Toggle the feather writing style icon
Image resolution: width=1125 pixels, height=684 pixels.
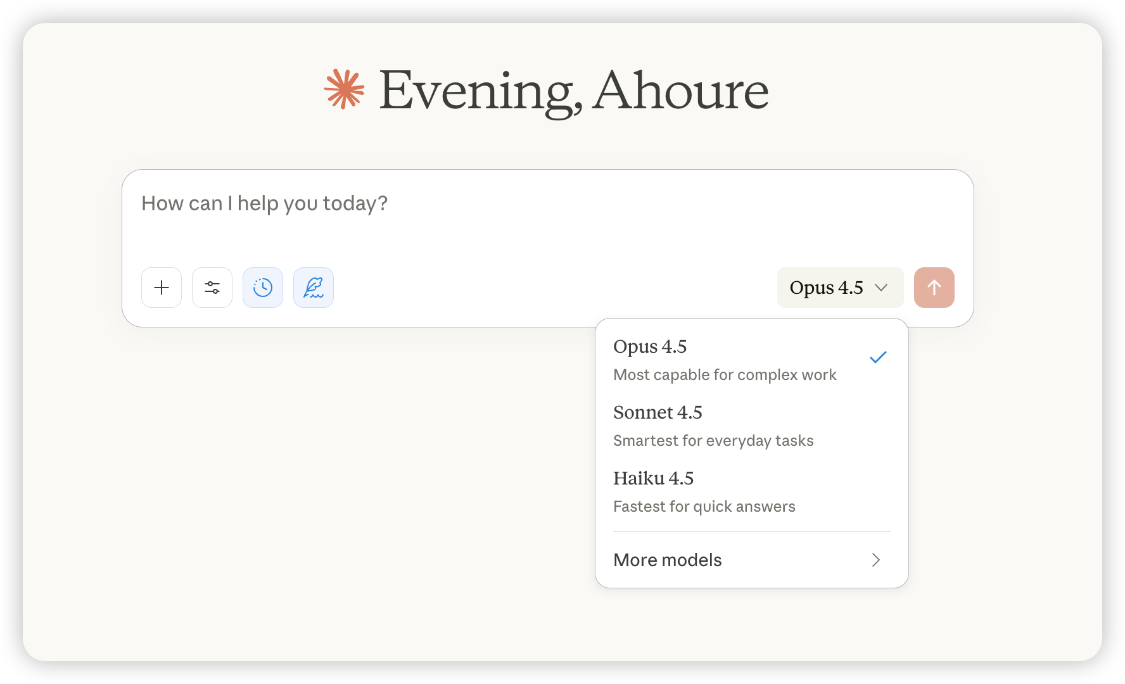(314, 288)
